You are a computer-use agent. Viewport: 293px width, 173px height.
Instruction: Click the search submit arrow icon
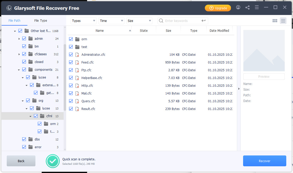(204, 21)
